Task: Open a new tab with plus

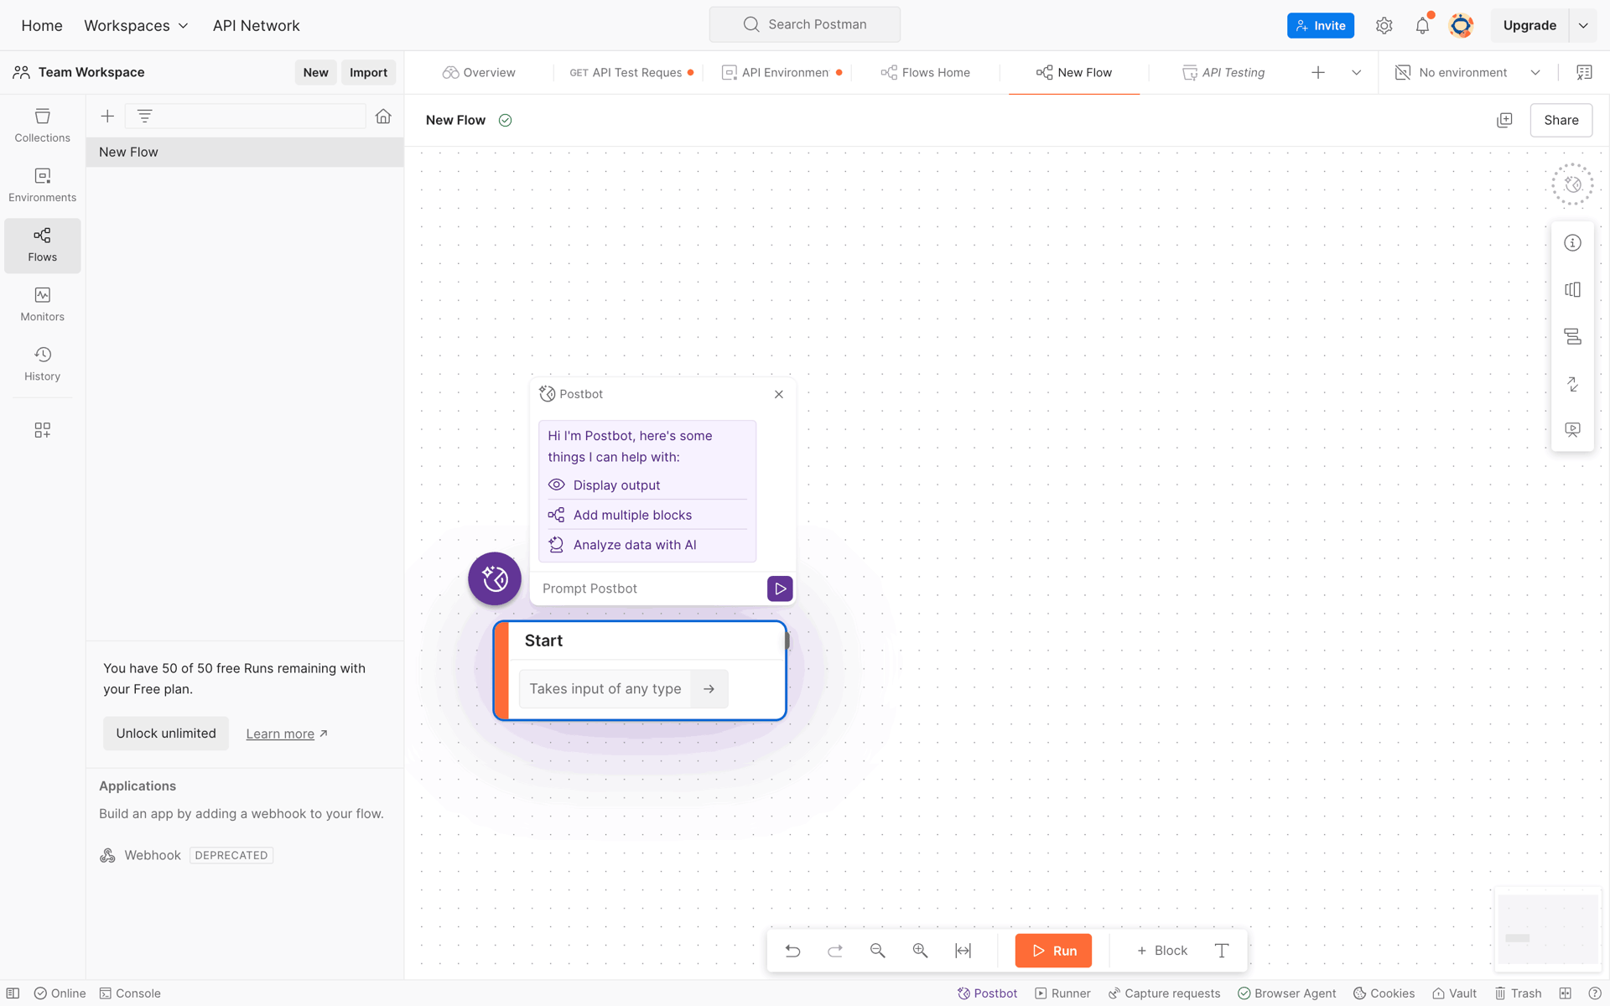Action: click(1318, 73)
